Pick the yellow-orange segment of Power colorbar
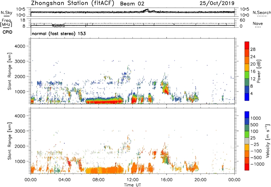This screenshot has width=271, height=187. click(x=247, y=68)
